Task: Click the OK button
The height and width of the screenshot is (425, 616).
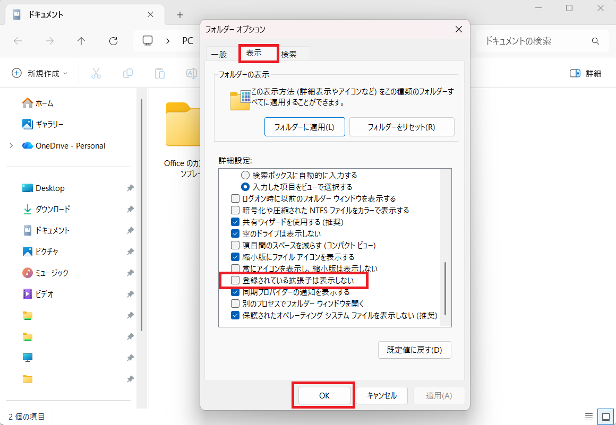Action: (x=324, y=395)
